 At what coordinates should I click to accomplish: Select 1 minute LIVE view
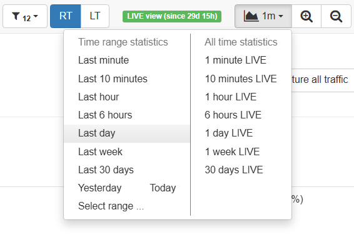(x=235, y=60)
